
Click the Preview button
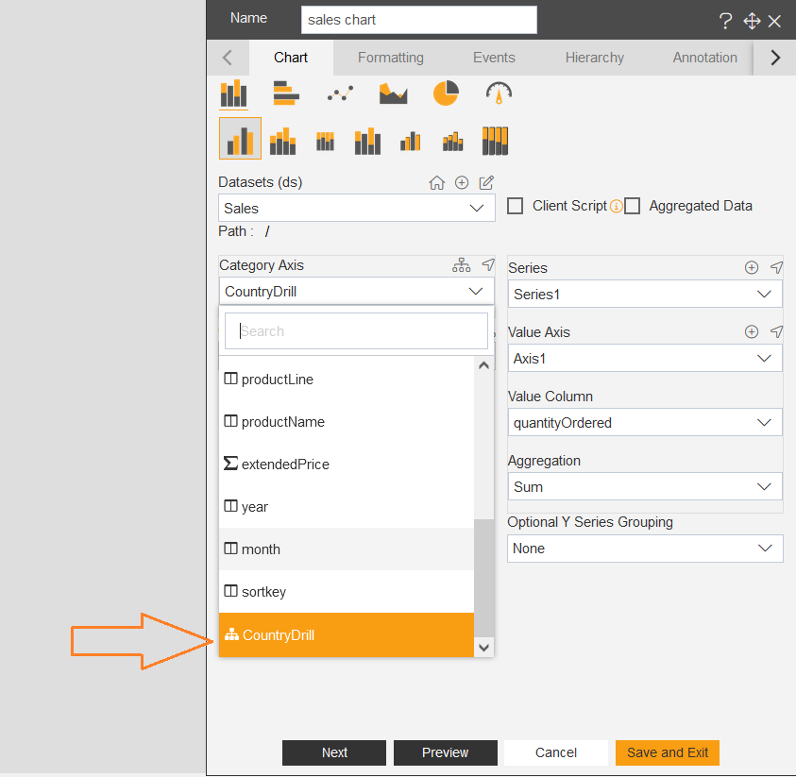pyautogui.click(x=445, y=752)
